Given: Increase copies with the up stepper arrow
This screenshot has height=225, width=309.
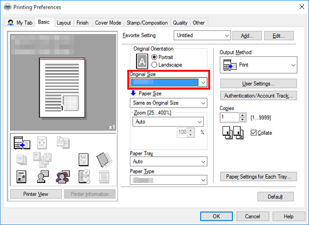Looking at the screenshot, I should click(243, 115).
